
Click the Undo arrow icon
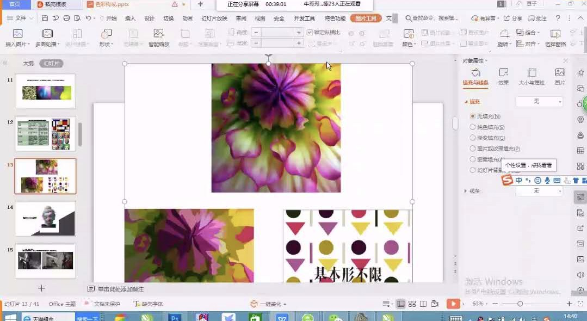[x=88, y=18]
